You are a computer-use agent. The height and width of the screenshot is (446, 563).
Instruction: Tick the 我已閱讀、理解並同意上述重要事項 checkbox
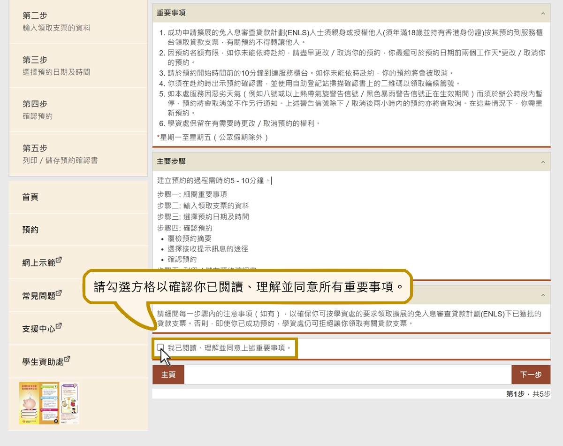[x=160, y=347]
